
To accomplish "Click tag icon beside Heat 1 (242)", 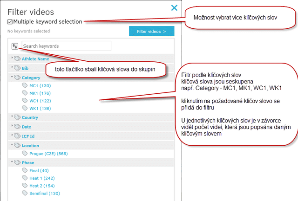I will pyautogui.click(x=25, y=178).
